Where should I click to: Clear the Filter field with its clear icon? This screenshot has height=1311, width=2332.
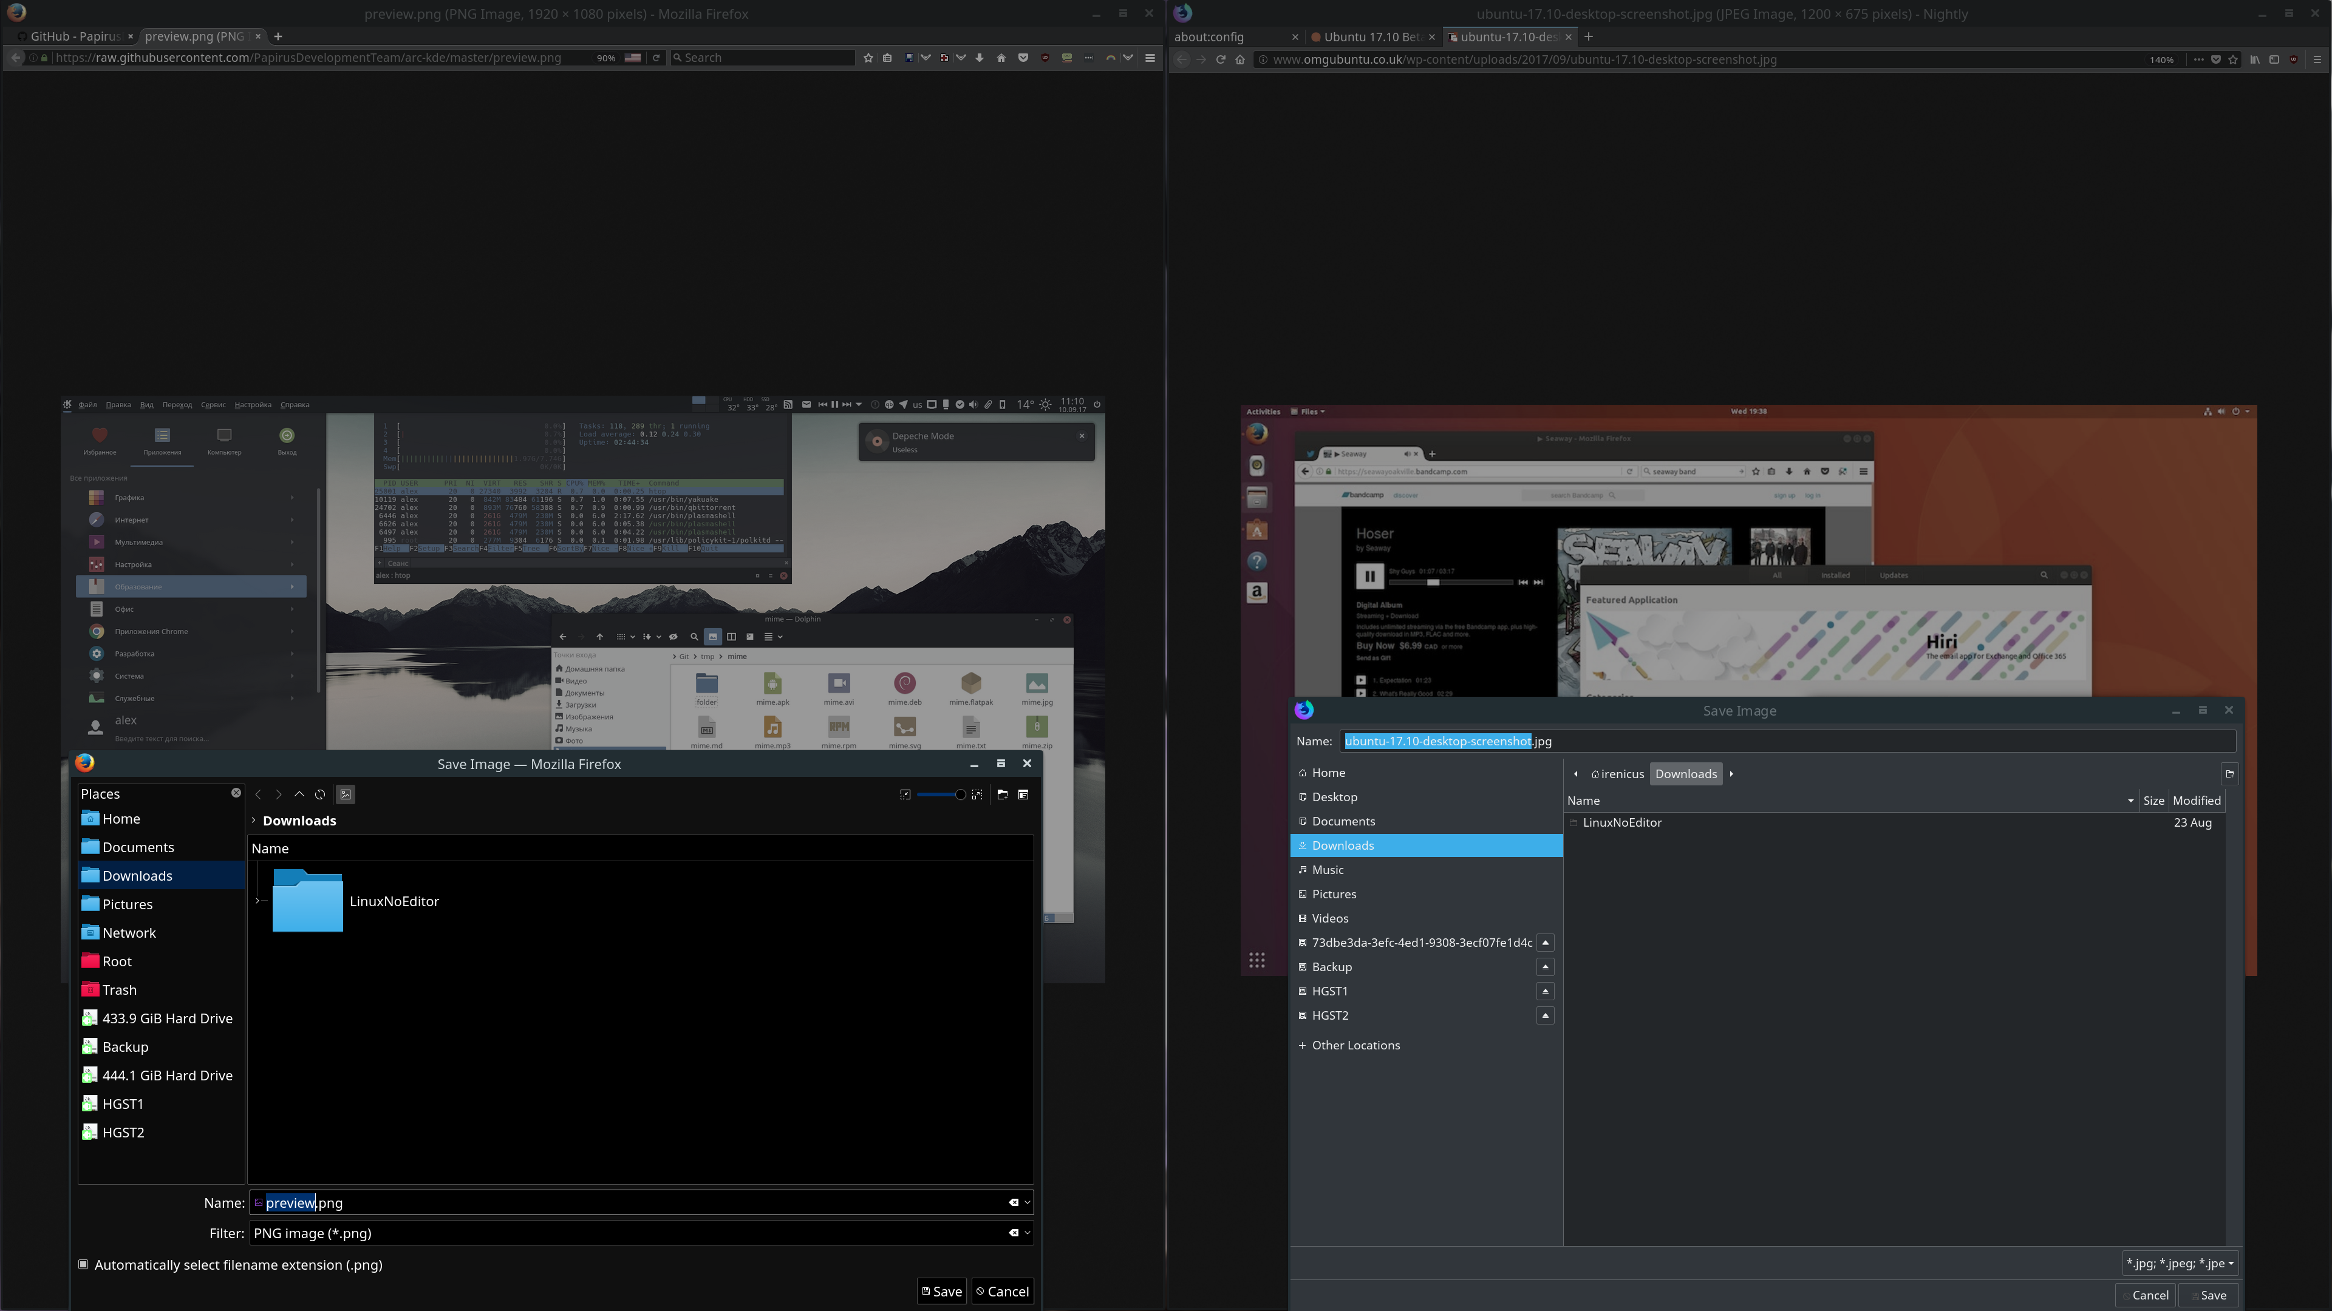1014,1232
